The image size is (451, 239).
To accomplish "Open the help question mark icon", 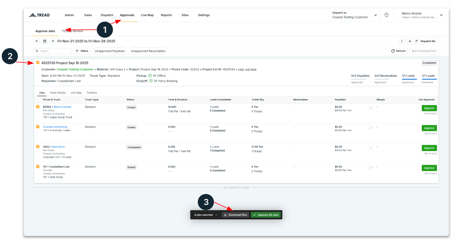I will 386,15.
